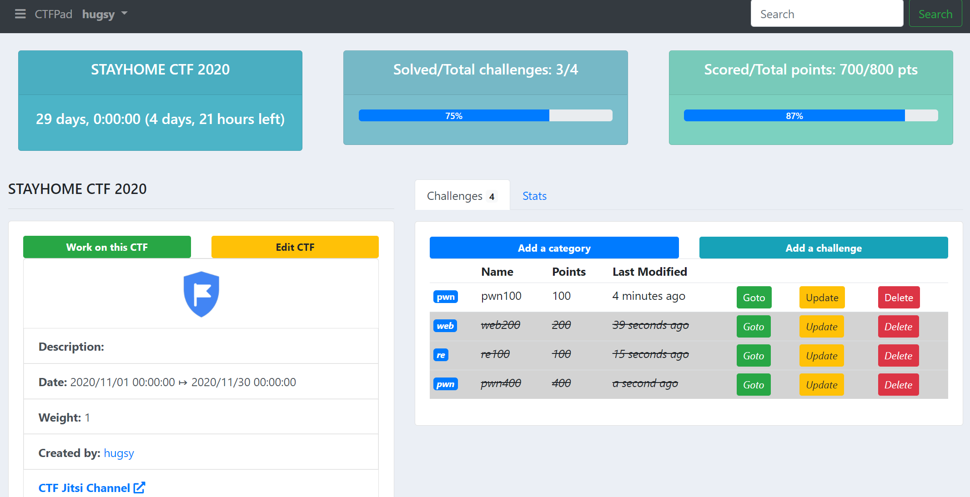Click the blue CTF shield flag logo

pos(201,294)
